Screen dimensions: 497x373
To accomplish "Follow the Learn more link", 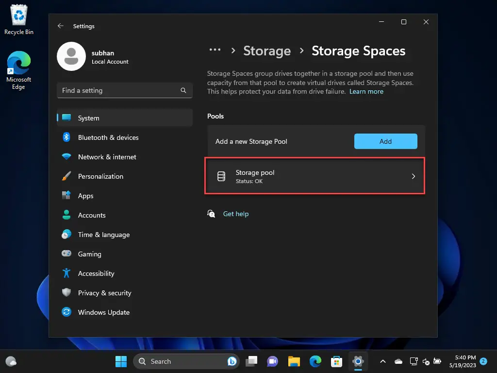I will pyautogui.click(x=366, y=91).
